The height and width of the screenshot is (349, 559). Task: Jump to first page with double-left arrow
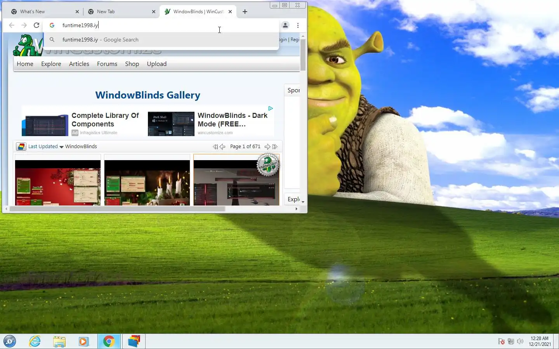click(x=215, y=147)
